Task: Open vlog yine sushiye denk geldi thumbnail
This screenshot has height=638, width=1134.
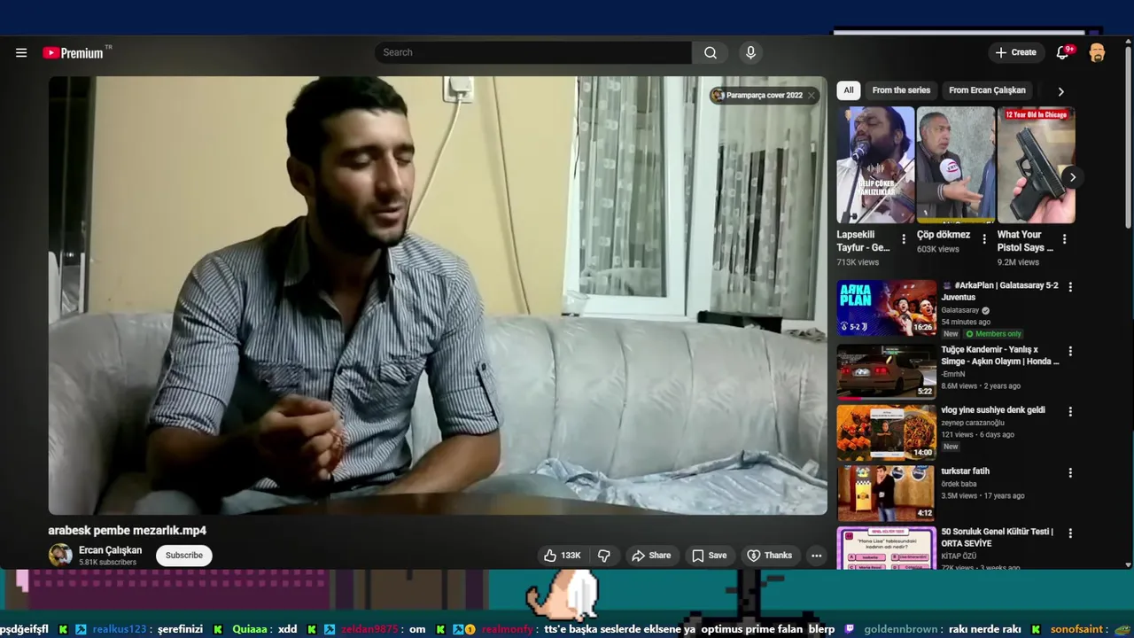Action: (x=887, y=432)
